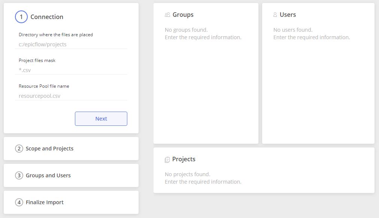Click the step 1 circle icon
The image size is (379, 218).
pos(21,17)
